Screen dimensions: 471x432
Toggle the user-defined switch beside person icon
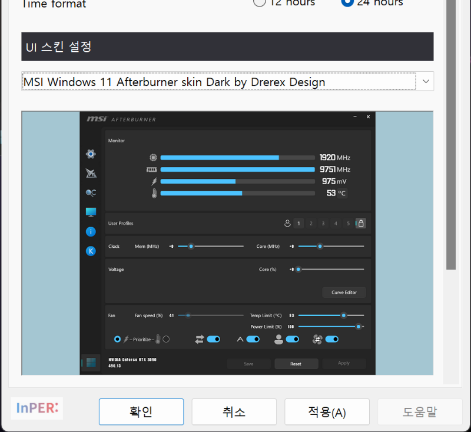click(x=292, y=339)
